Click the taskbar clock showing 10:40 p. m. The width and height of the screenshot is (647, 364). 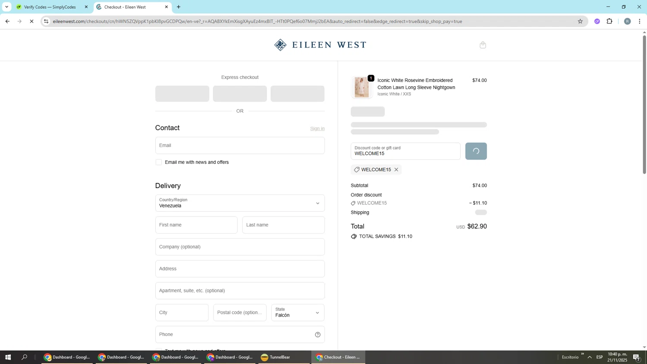[617, 357]
